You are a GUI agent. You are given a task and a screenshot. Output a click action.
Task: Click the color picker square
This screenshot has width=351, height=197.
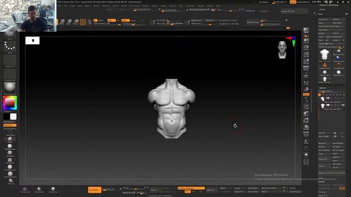click(10, 103)
